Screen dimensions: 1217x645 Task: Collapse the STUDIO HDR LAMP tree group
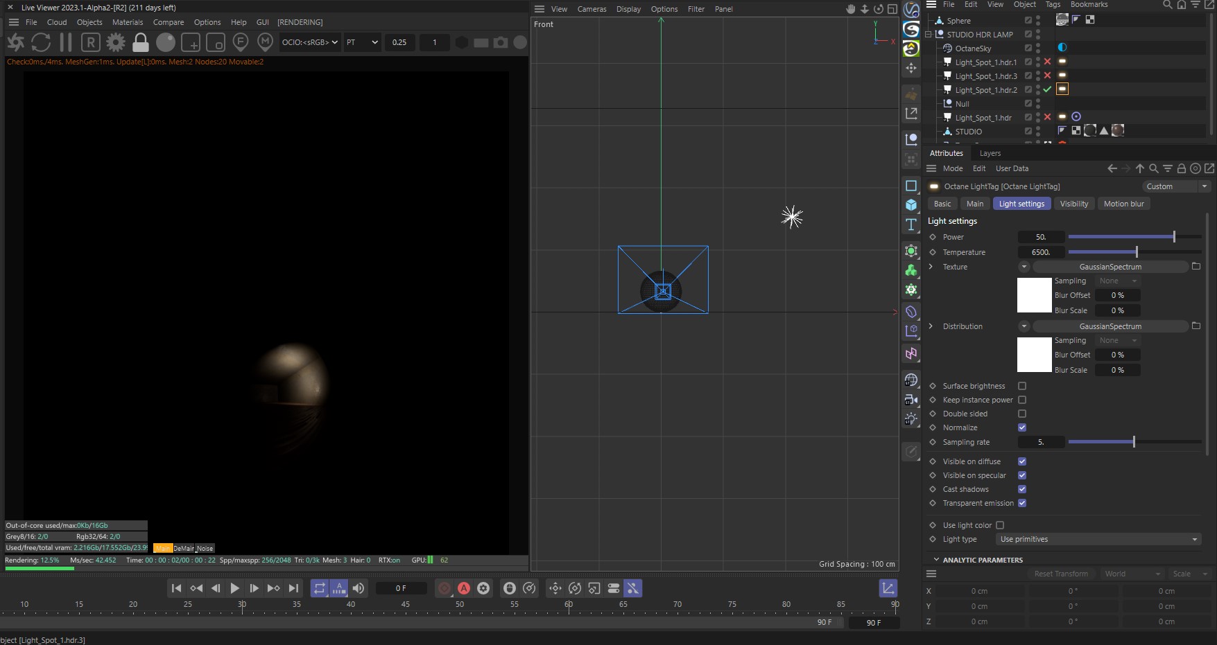(x=929, y=35)
